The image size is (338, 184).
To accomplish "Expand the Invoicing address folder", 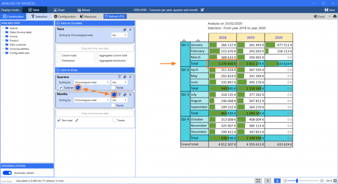I will point(3,49).
